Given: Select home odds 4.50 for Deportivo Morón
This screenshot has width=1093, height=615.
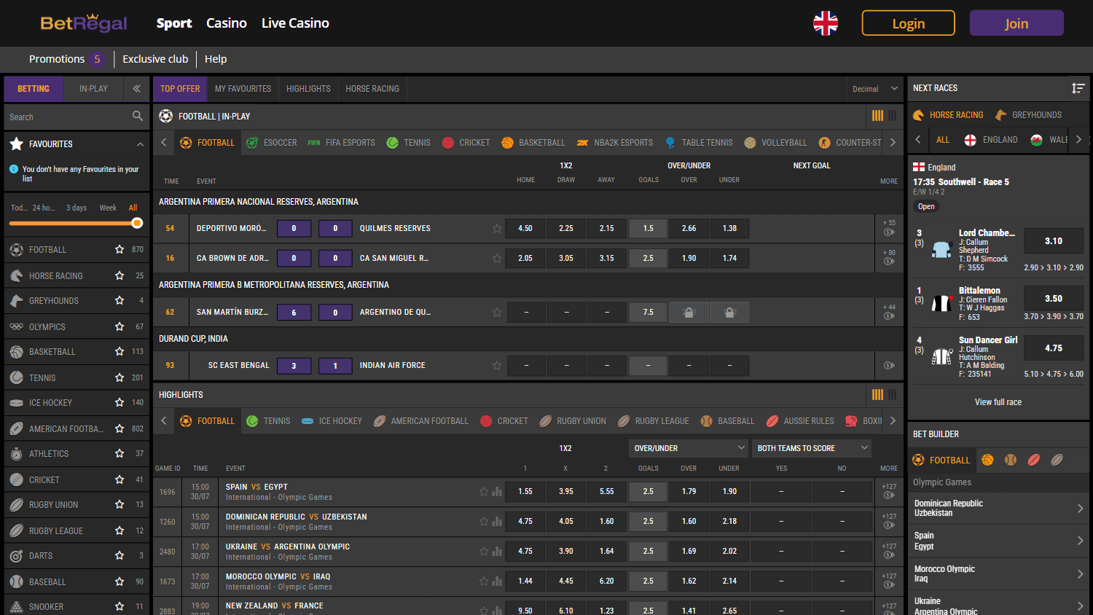Looking at the screenshot, I should click(525, 229).
